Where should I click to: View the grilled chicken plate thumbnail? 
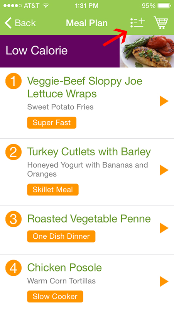(x=147, y=51)
